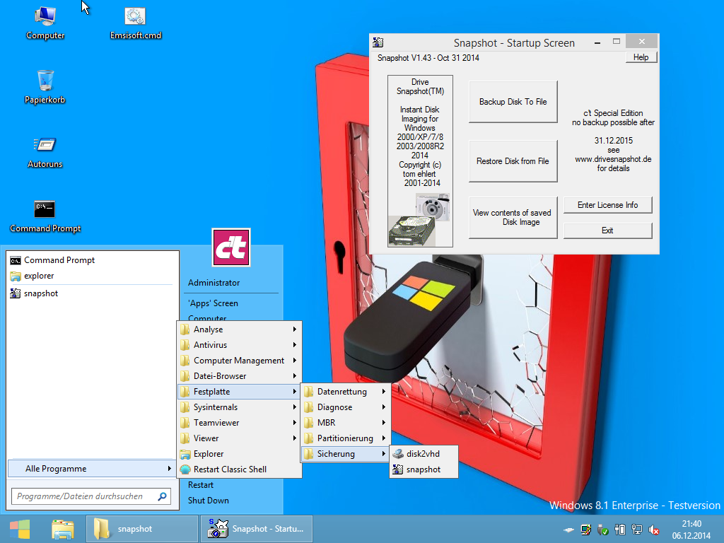Open the Autoruns desktop icon
Screen dimensions: 724x543
[45, 146]
